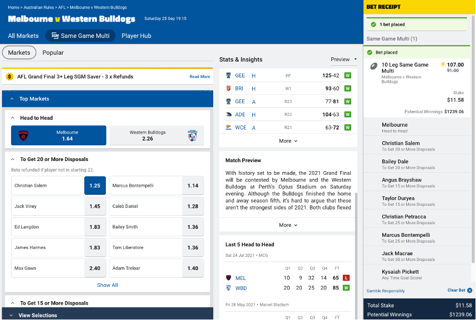Click the Western Bulldogs club logo icon
476x320 pixels.
193,136
